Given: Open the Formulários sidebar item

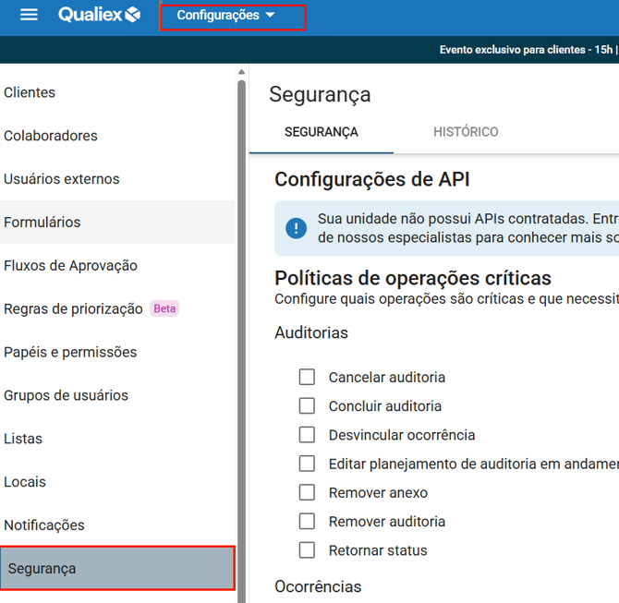Looking at the screenshot, I should [x=42, y=223].
